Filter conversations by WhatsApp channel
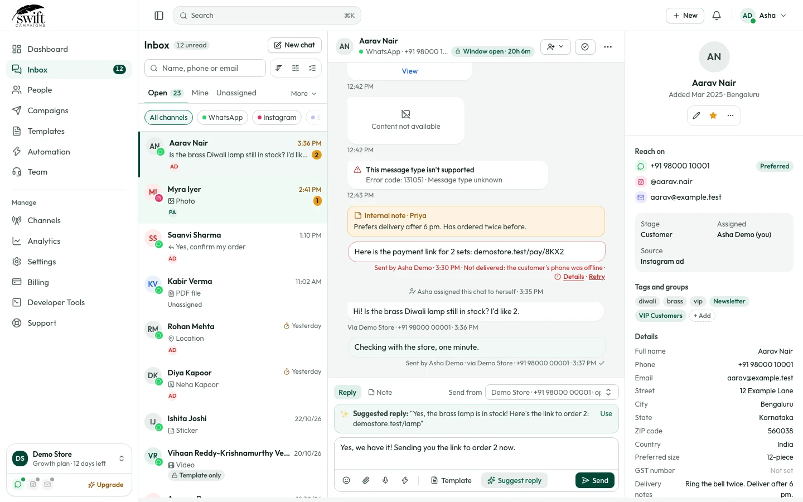 pos(222,118)
